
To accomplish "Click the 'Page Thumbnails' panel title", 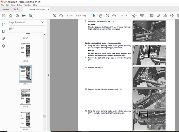I will (x=18, y=22).
